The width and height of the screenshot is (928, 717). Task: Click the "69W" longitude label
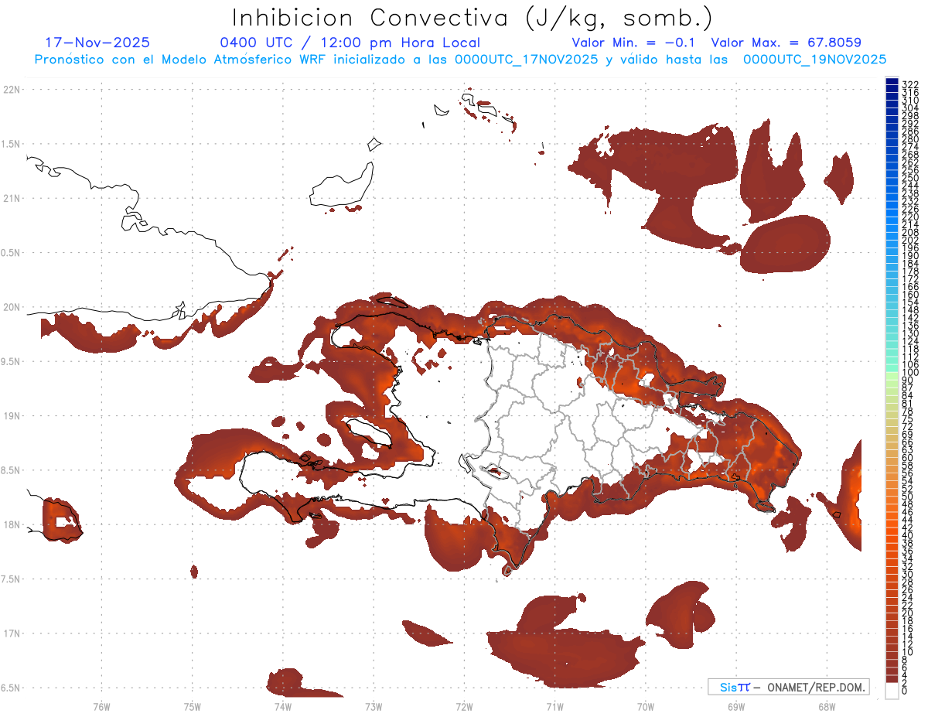735,706
